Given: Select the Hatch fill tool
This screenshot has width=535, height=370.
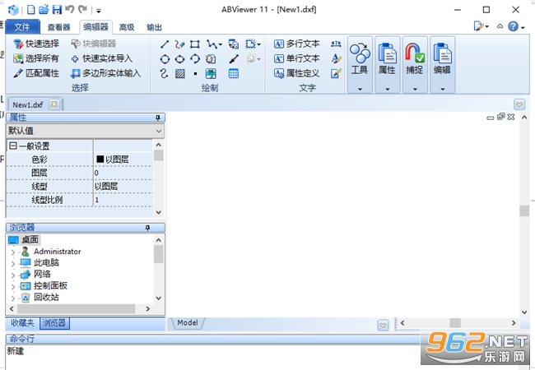Looking at the screenshot, I should point(179,74).
